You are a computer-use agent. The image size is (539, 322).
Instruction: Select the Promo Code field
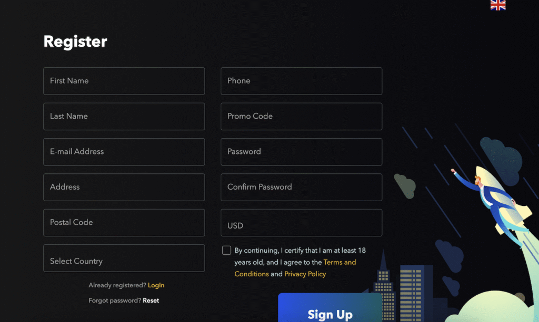[x=302, y=116]
